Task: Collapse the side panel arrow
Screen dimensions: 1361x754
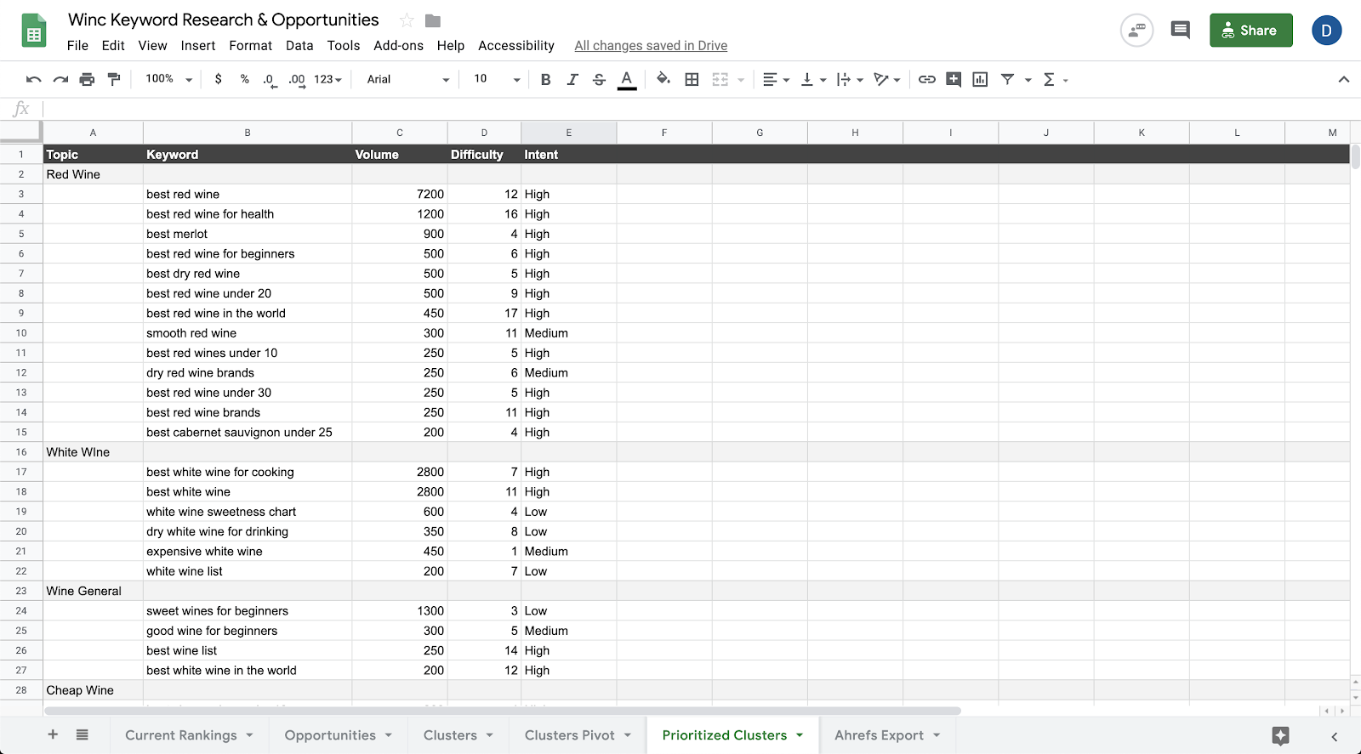Action: [x=1335, y=736]
